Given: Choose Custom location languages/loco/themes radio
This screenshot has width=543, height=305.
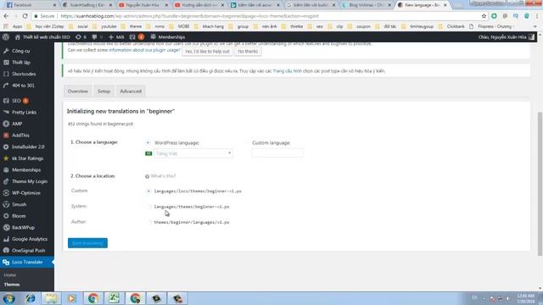Looking at the screenshot, I should point(148,191).
